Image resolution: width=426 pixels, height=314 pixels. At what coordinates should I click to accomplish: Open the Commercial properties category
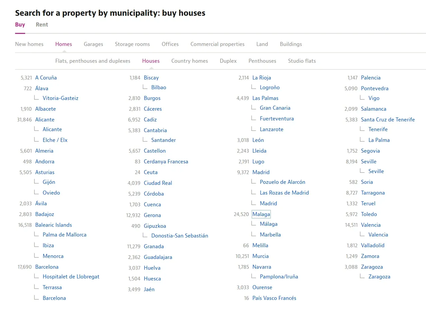217,44
